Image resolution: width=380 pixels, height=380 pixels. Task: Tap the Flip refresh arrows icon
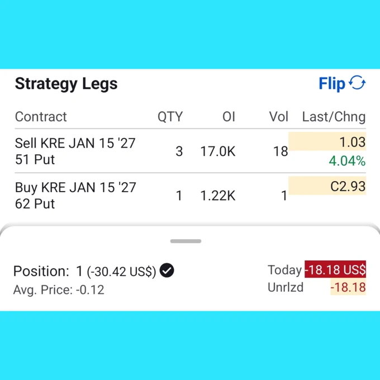click(x=357, y=83)
